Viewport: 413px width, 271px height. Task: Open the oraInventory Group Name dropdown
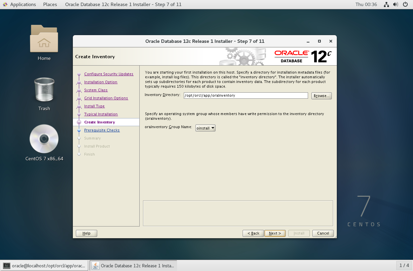pyautogui.click(x=205, y=128)
